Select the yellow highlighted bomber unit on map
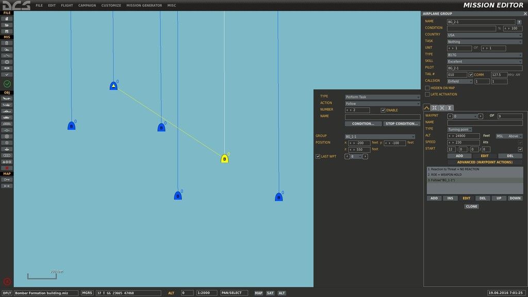This screenshot has width=528, height=297. point(225,159)
